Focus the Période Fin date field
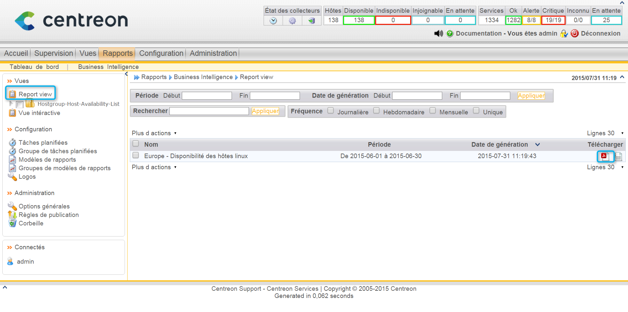The height and width of the screenshot is (312, 628). coord(275,95)
